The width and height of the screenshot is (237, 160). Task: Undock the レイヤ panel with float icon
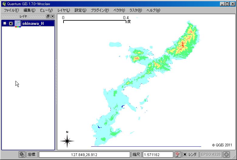pyautogui.click(x=48, y=16)
